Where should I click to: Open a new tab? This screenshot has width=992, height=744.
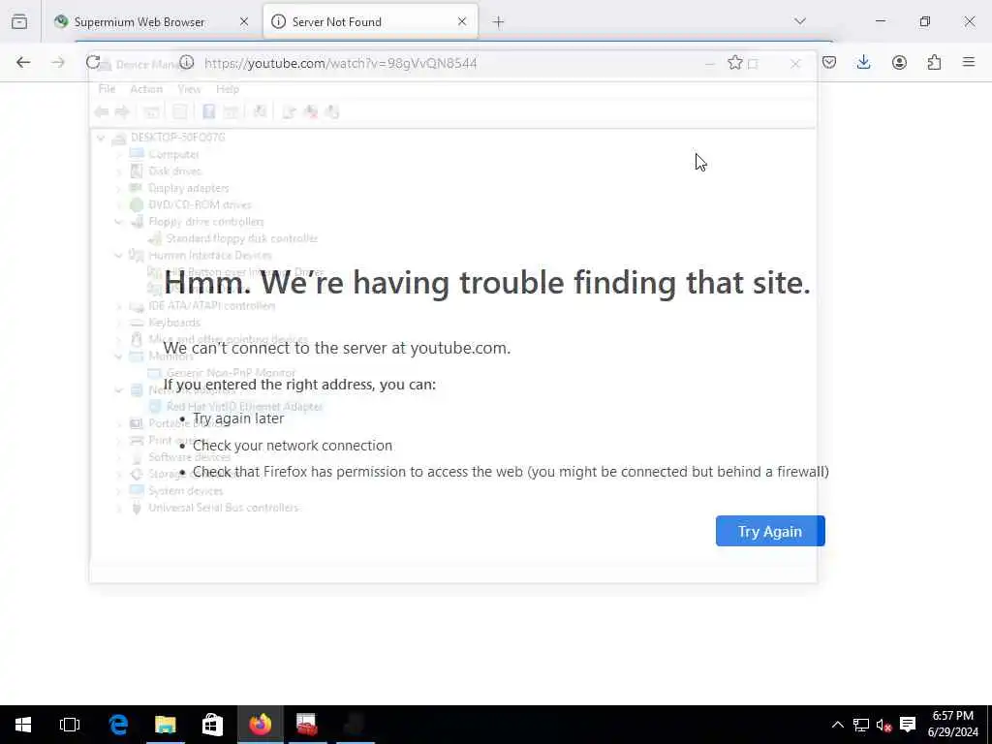(x=498, y=22)
